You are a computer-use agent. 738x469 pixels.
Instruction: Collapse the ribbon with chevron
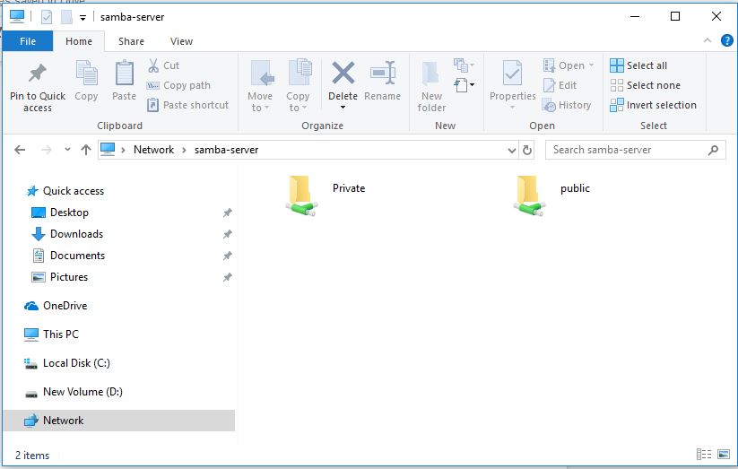[x=707, y=41]
